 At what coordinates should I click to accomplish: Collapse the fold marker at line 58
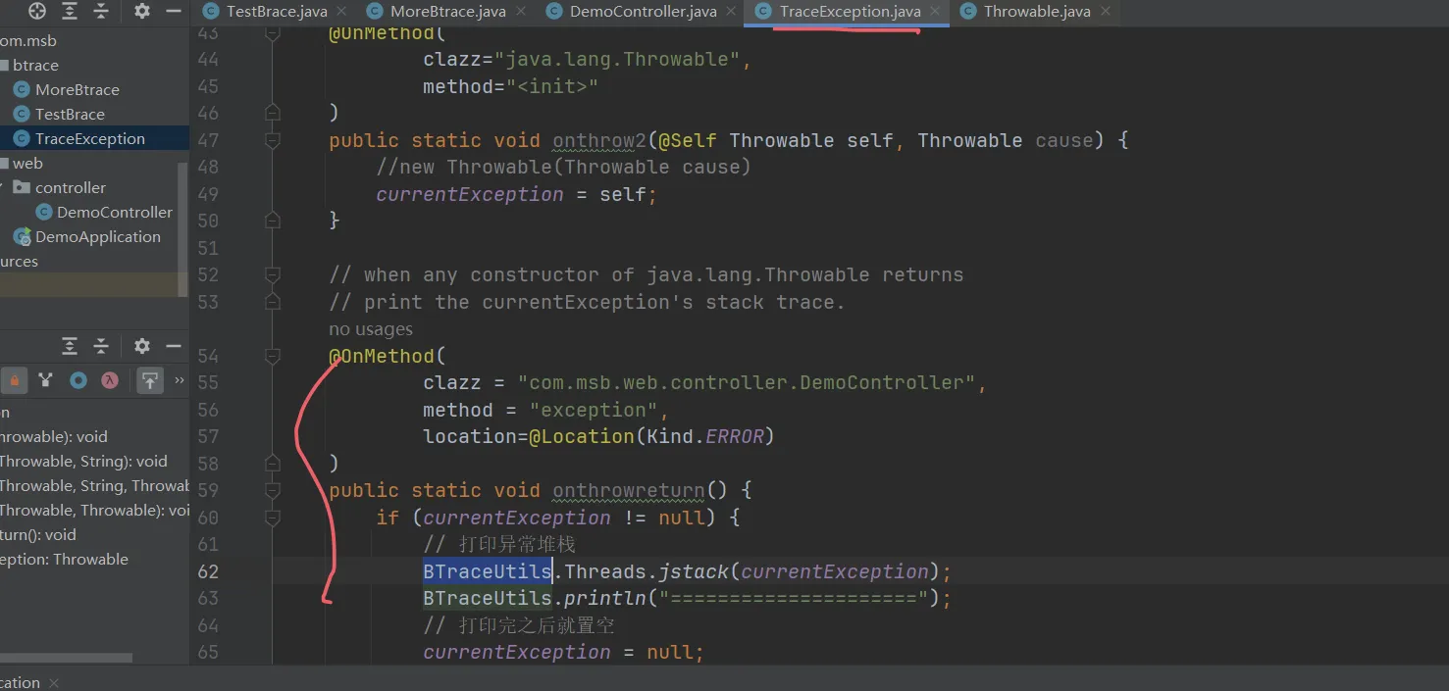[x=273, y=463]
